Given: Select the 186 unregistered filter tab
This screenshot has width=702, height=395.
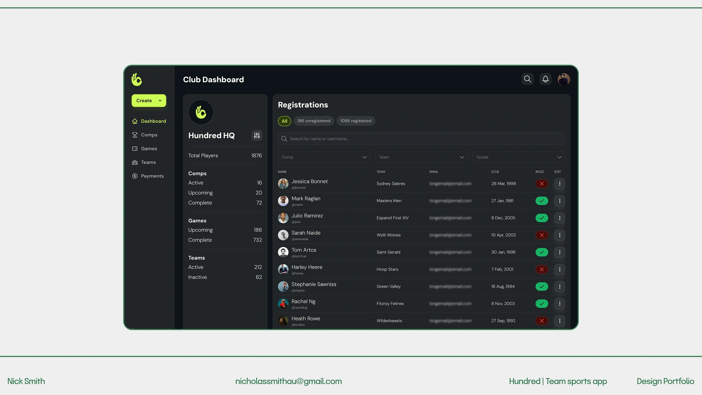Looking at the screenshot, I should pyautogui.click(x=314, y=121).
